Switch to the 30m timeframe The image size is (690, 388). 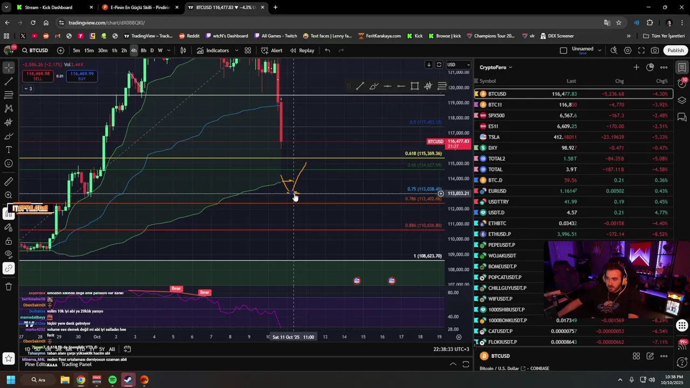pyautogui.click(x=102, y=50)
